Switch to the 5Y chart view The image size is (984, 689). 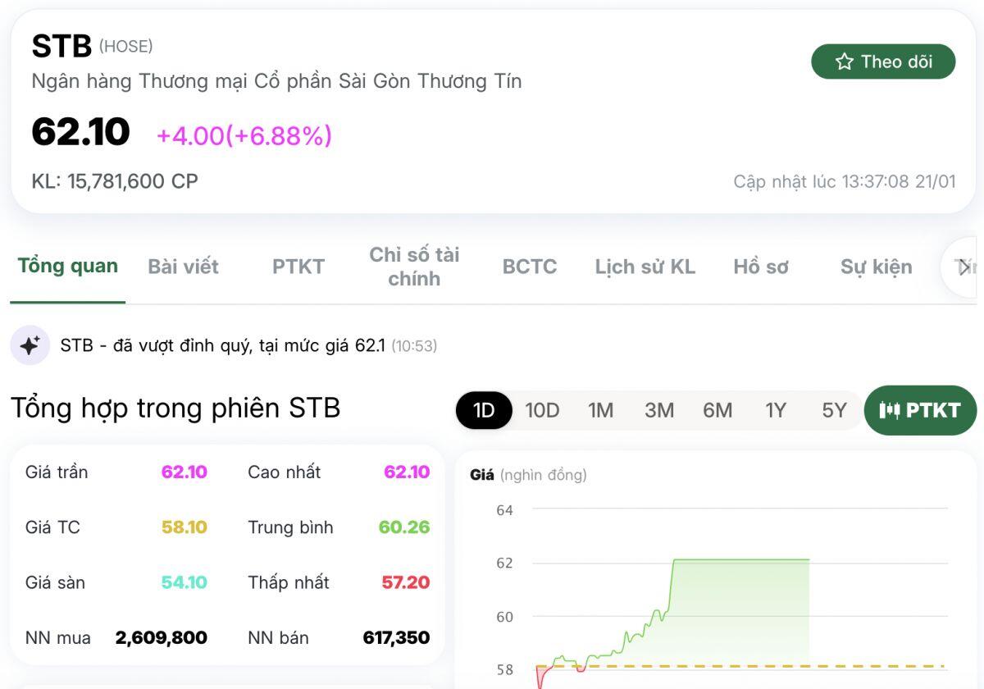833,410
